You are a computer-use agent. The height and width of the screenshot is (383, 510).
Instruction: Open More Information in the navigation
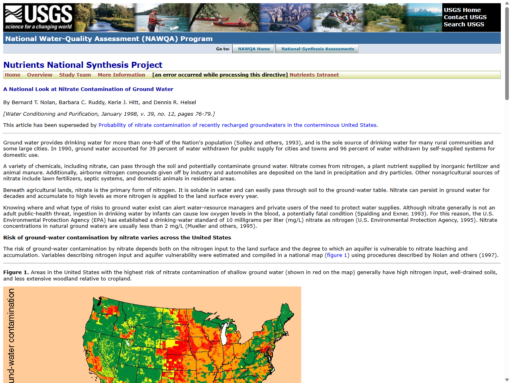coord(122,75)
